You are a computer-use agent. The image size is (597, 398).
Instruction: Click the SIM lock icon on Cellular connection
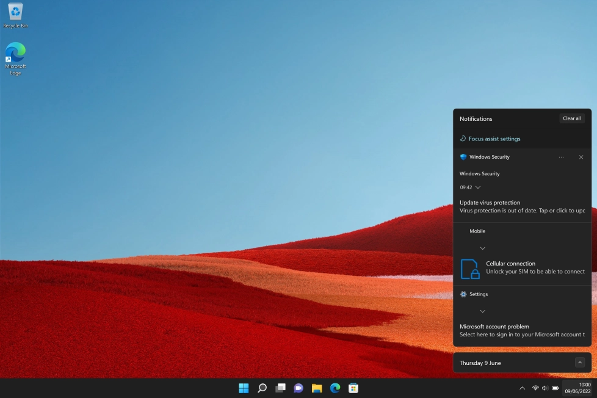click(x=471, y=269)
